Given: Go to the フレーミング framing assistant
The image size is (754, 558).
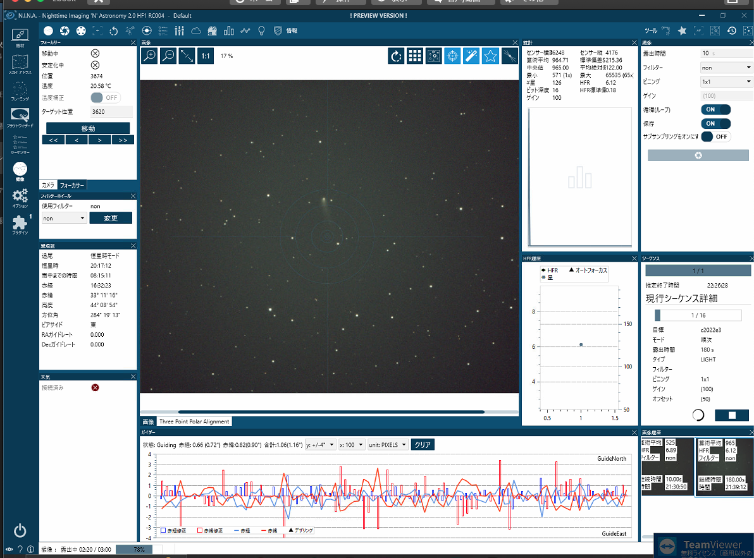Looking at the screenshot, I should tap(20, 91).
